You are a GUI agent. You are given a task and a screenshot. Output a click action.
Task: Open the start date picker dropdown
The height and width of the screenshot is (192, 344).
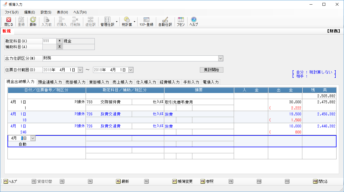(80, 70)
